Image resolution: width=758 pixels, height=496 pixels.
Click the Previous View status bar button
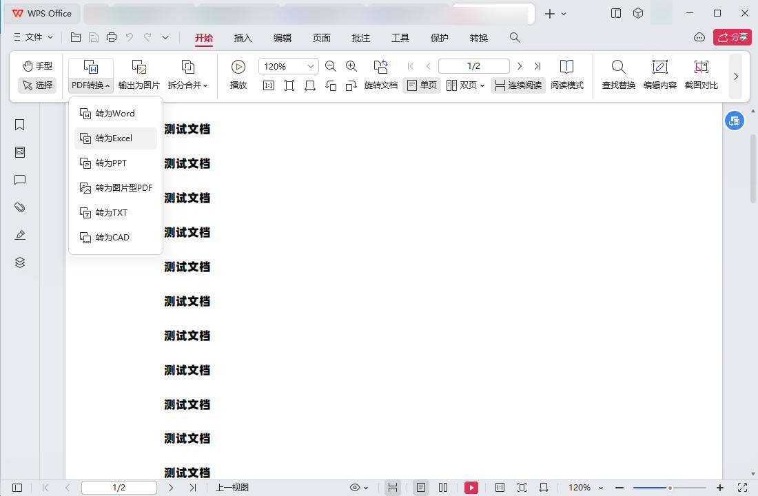[x=232, y=487]
